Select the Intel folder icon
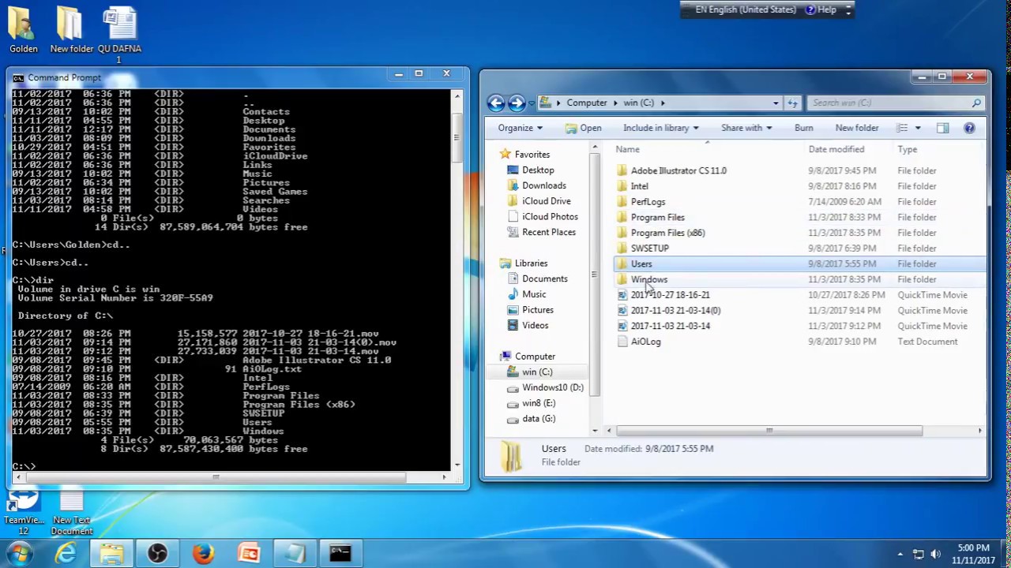 tap(622, 186)
